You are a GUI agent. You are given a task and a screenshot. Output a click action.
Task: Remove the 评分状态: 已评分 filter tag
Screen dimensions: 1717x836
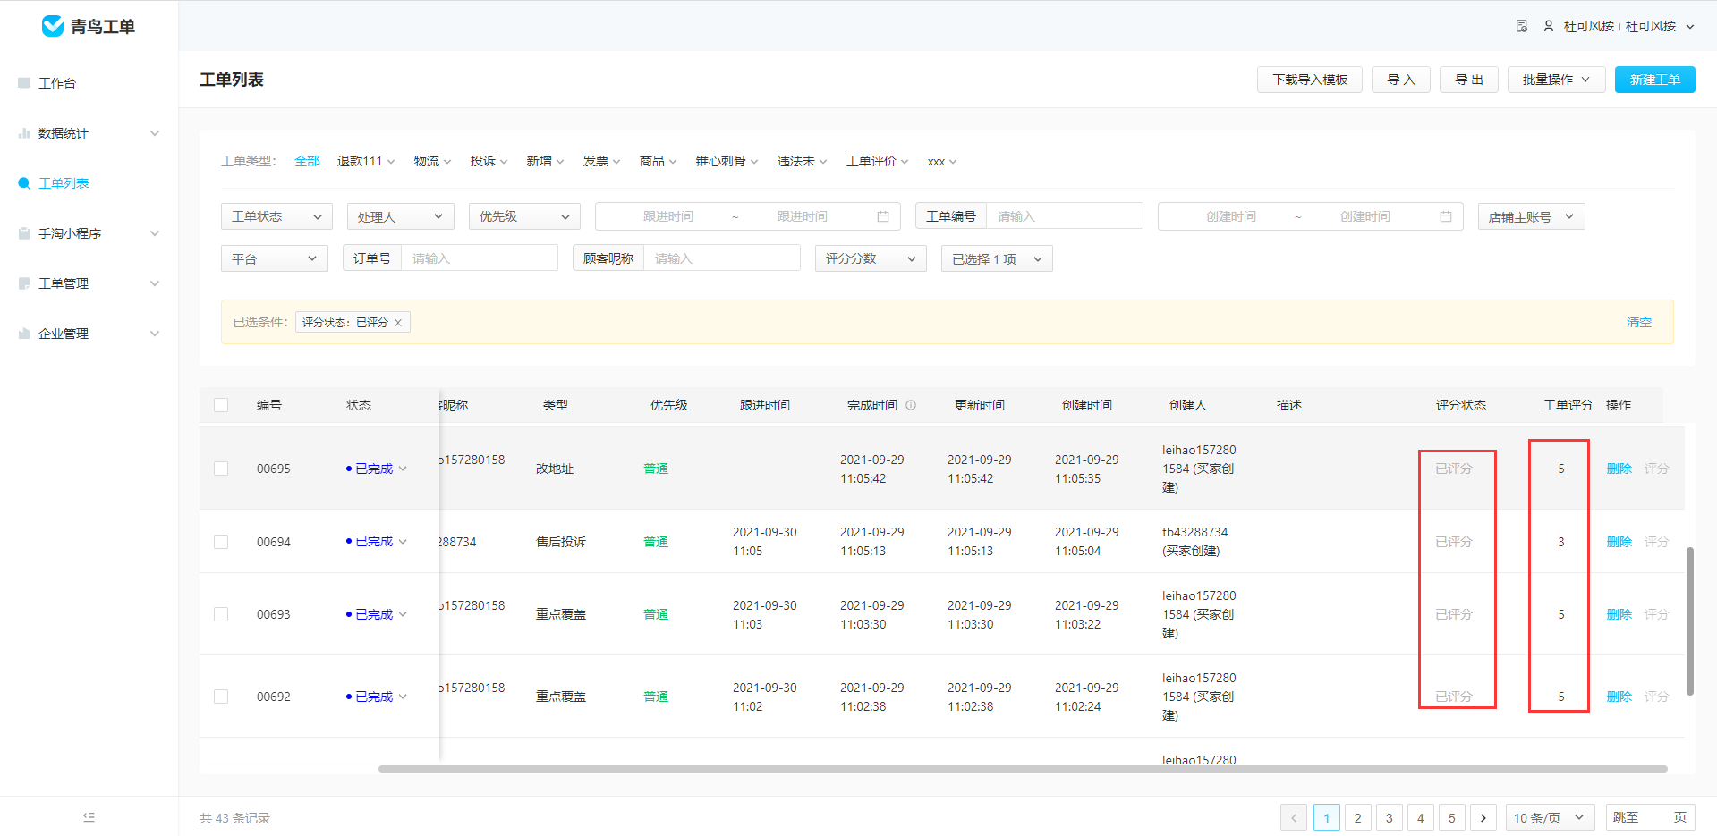point(398,323)
